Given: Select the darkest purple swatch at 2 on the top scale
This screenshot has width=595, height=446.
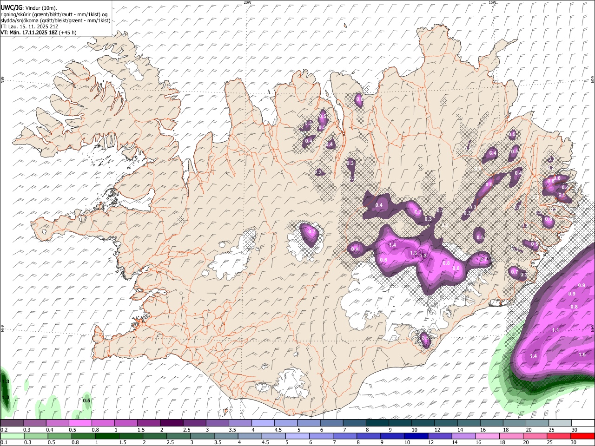Looking at the screenshot, I should point(171,423).
